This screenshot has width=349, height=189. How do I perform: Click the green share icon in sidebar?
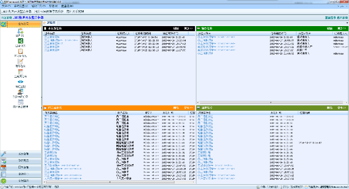pyautogui.click(x=20, y=41)
